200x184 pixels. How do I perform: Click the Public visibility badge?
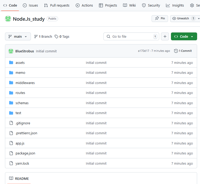pyautogui.click(x=52, y=19)
